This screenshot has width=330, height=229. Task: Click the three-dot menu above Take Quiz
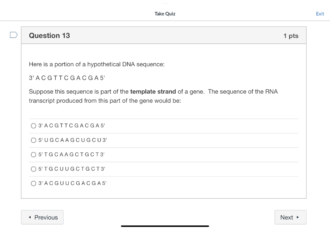click(165, 4)
